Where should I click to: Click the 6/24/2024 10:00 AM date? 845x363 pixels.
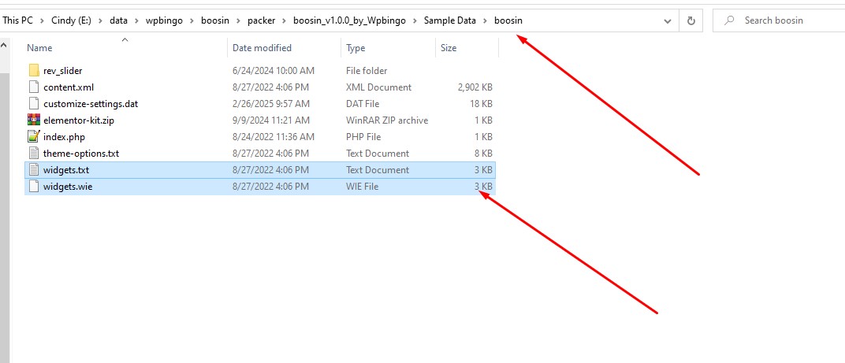tap(274, 71)
